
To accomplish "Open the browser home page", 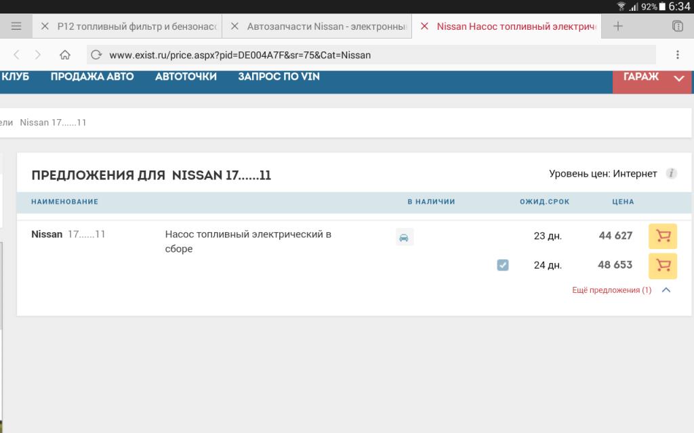I will (x=65, y=55).
